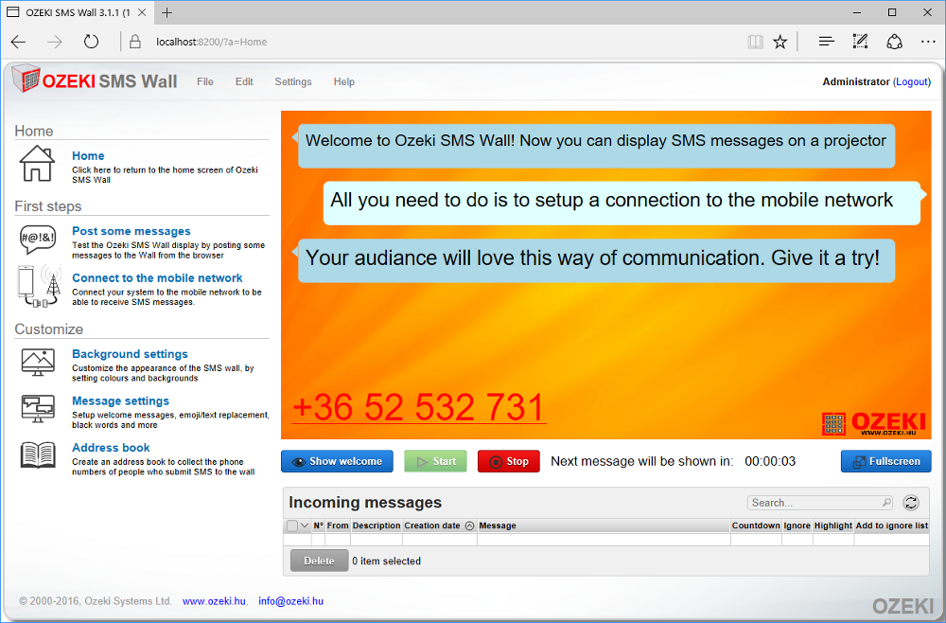Sort by the Description column header
This screenshot has width=946, height=623.
coord(377,525)
